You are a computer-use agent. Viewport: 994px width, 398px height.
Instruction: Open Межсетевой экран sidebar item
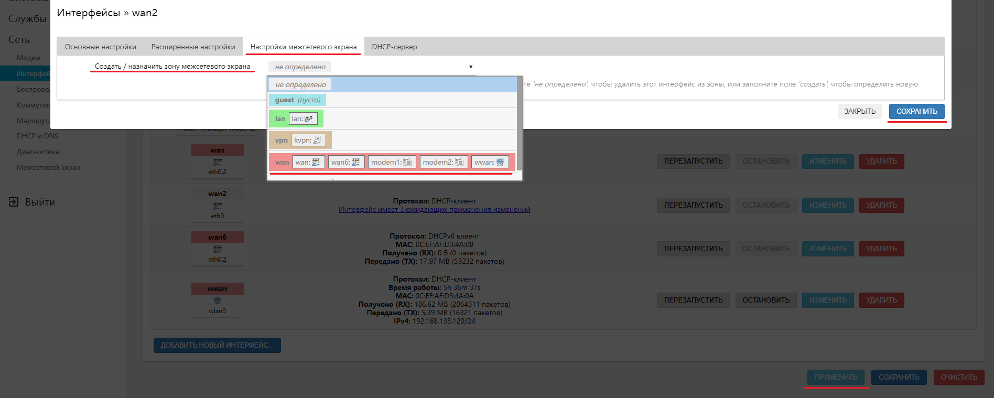click(48, 167)
